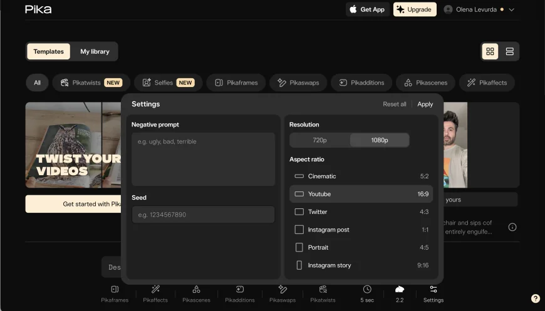The height and width of the screenshot is (311, 545).
Task: Open Pikadditions tool in bottom bar
Action: [240, 293]
